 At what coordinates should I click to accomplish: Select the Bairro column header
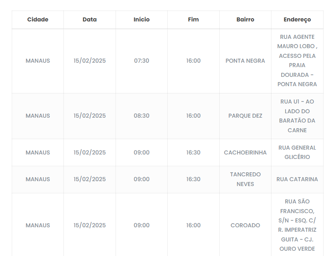(245, 19)
